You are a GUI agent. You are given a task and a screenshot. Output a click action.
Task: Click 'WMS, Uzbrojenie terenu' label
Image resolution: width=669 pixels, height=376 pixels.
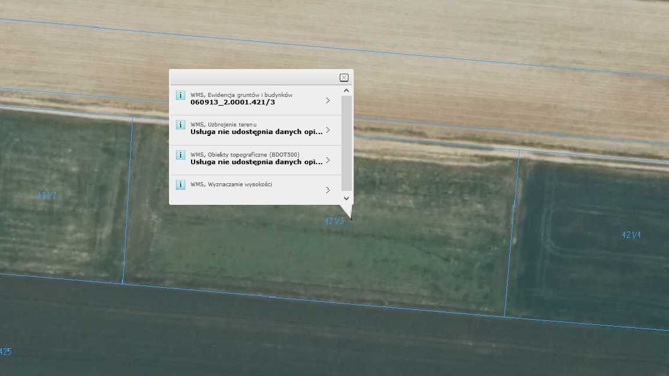[x=224, y=125]
